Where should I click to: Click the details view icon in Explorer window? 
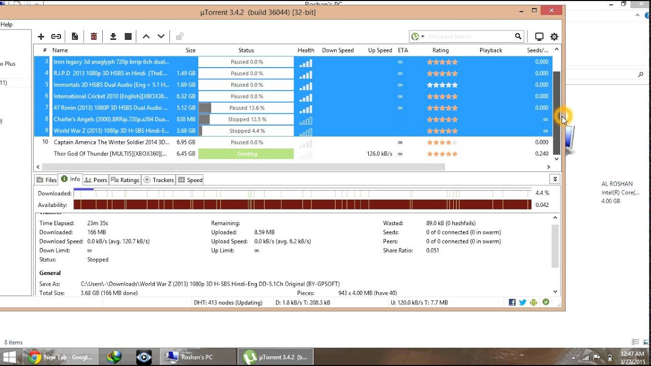click(x=635, y=342)
